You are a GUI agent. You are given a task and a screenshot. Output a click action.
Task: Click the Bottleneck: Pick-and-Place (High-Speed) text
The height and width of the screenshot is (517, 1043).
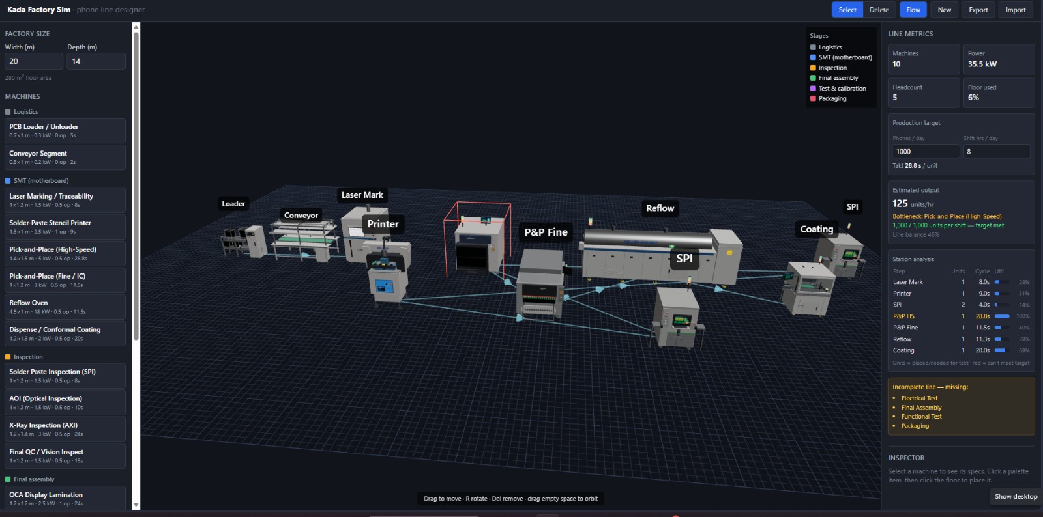[947, 216]
